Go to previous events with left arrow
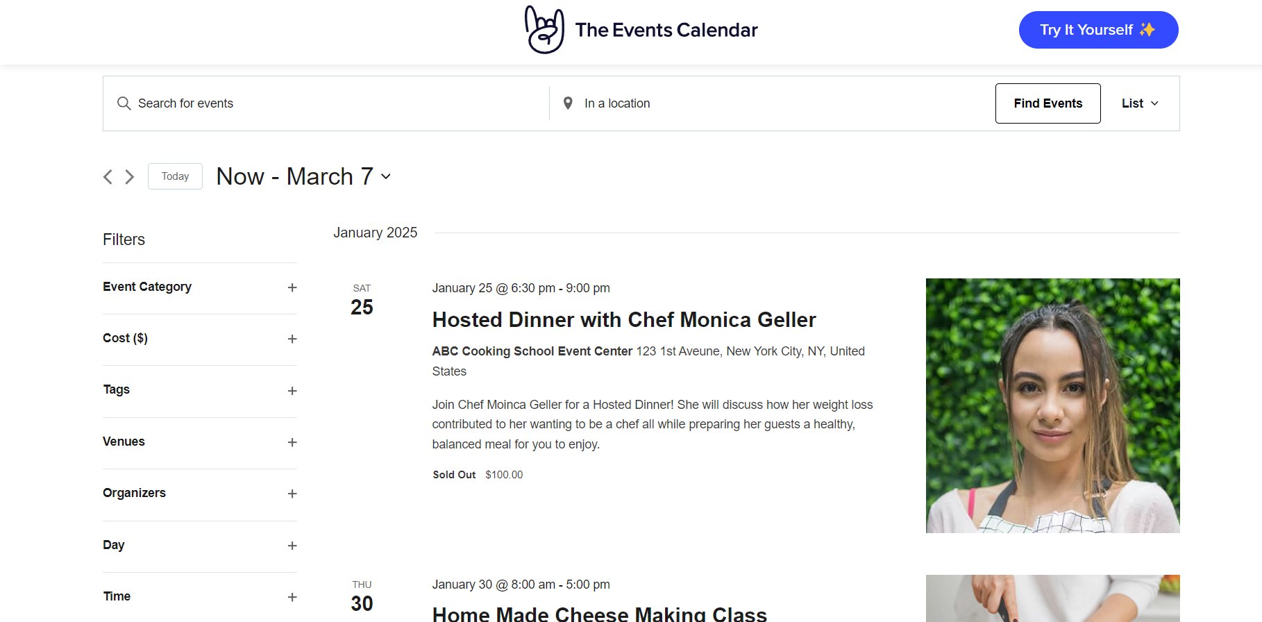Screen dimensions: 1262x622 click(x=108, y=177)
